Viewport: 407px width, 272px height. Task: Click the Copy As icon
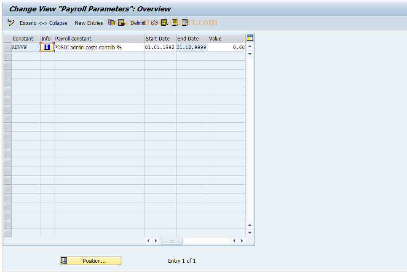click(111, 23)
